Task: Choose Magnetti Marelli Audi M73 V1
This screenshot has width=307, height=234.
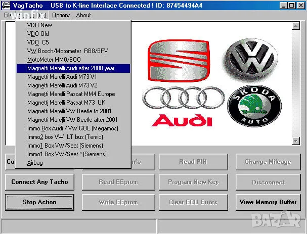Action: (x=73, y=77)
